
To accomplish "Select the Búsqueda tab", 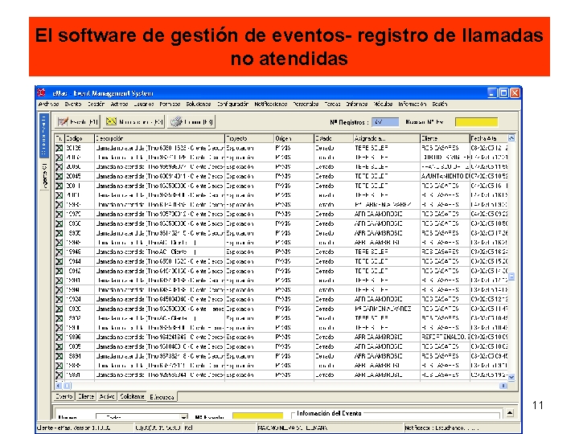I will (x=162, y=397).
